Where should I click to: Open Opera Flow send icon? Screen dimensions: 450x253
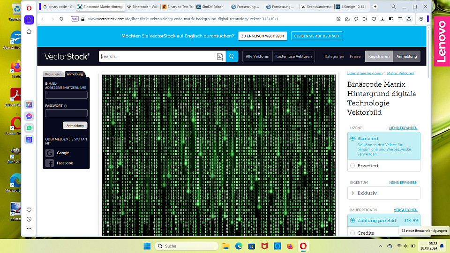(x=365, y=19)
